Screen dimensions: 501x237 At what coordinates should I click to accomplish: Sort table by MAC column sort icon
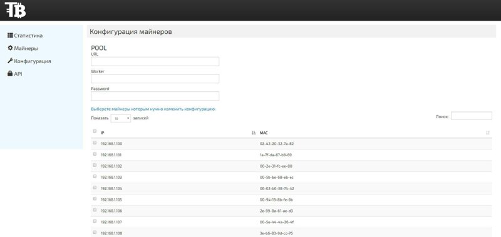(488, 133)
